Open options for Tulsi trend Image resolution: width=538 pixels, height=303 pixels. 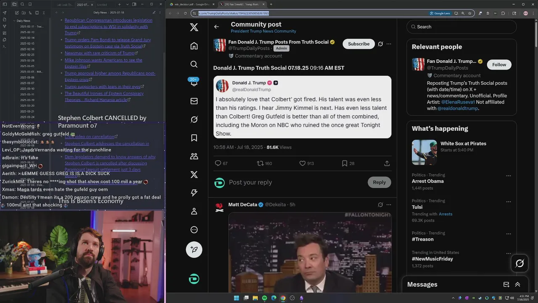point(508,202)
